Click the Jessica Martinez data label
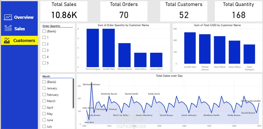The image size is (263, 129). 144,115
